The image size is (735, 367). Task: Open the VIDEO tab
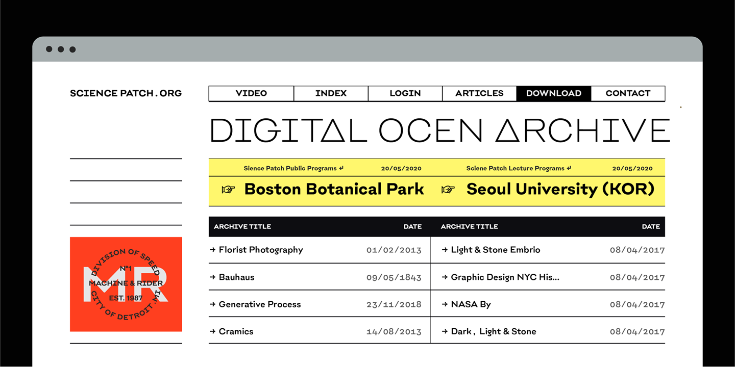coord(251,93)
